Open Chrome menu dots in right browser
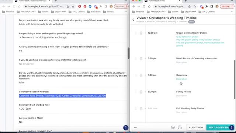 coord(232,7)
